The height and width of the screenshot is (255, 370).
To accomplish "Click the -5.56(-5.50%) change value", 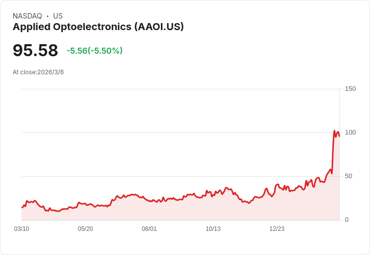I will click(95, 51).
